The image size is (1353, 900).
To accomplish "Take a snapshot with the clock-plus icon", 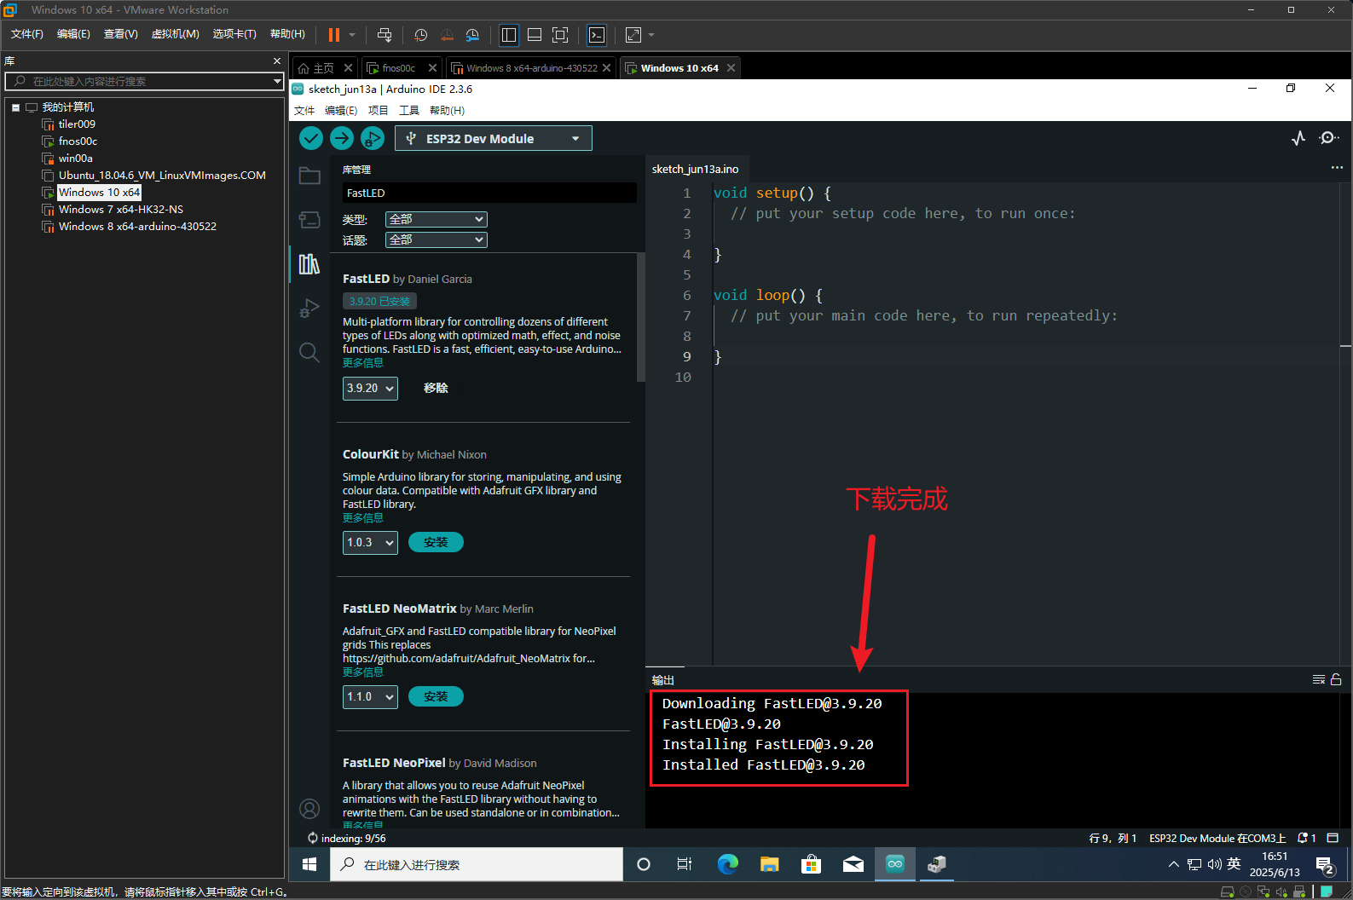I will [421, 35].
